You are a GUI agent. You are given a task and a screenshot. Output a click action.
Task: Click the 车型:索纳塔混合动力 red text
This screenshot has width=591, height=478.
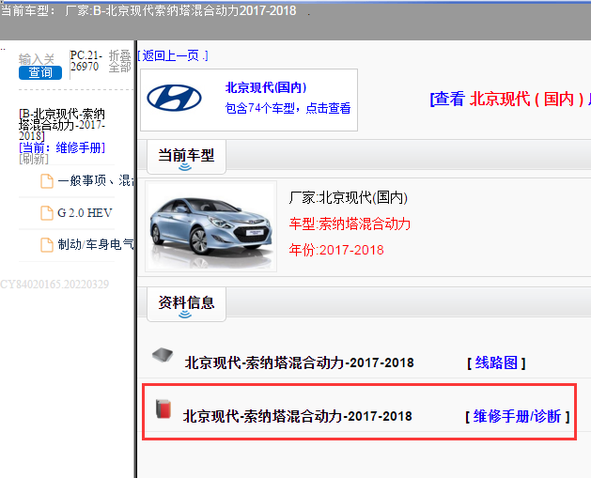click(x=350, y=224)
